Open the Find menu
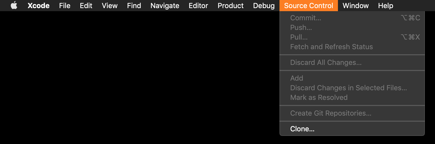This screenshot has width=435, height=144. point(134,6)
